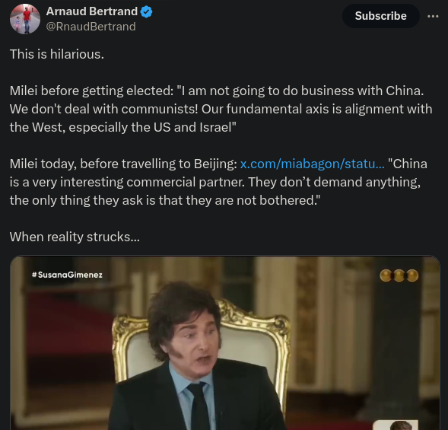Click "the only thing they ask" line
This screenshot has width=448, height=430.
pyautogui.click(x=165, y=200)
